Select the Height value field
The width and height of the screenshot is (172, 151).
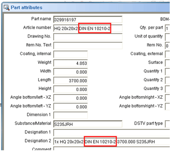[70, 89]
